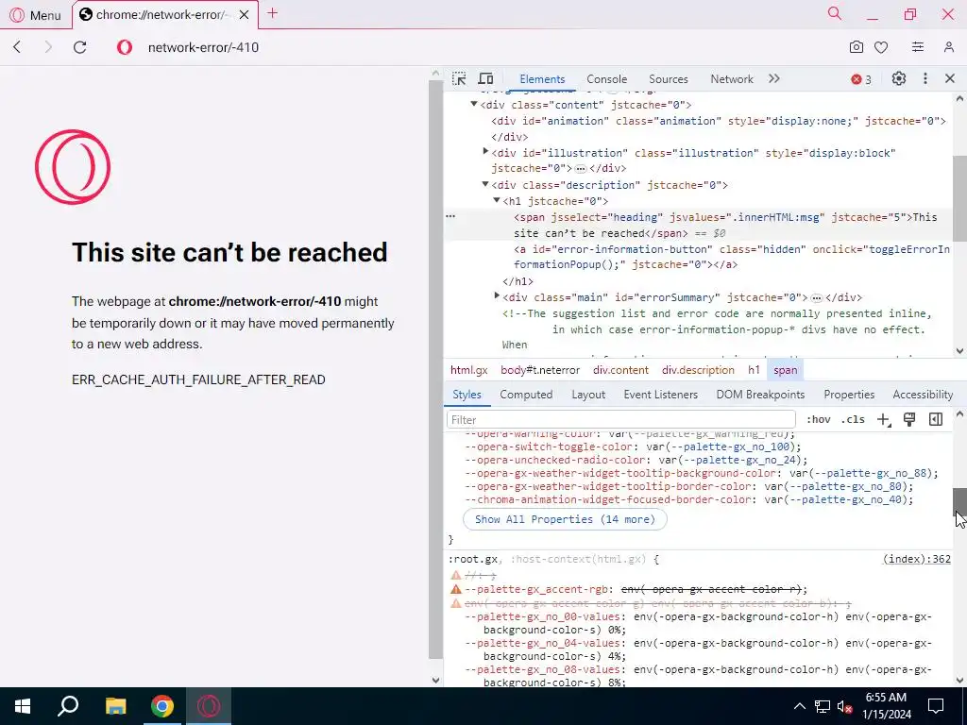This screenshot has height=725, width=967.
Task: Click div.description in the breadcrumb
Action: 698,370
